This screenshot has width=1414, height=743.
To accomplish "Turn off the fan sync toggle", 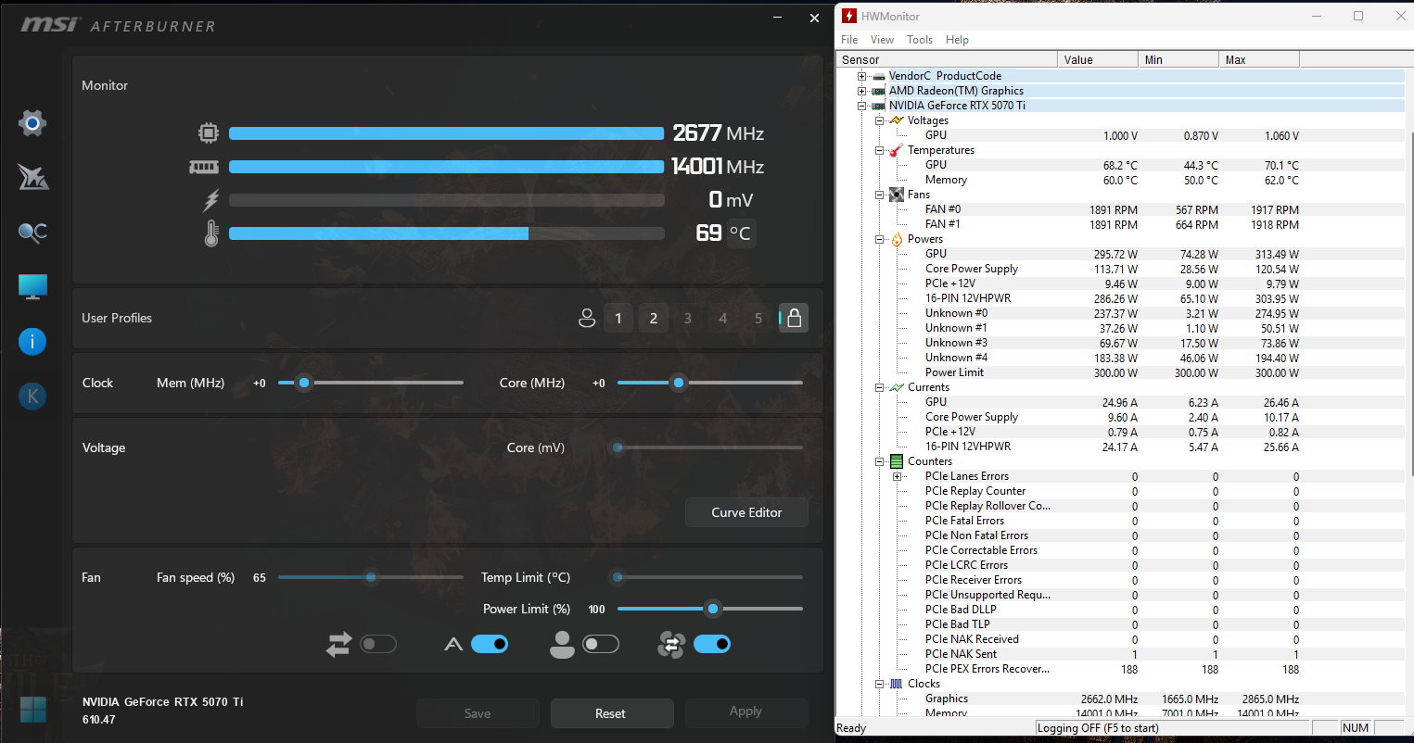I will 712,644.
